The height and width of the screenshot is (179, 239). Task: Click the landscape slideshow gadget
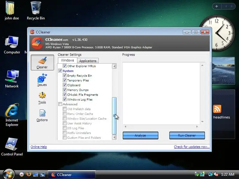(x=223, y=71)
